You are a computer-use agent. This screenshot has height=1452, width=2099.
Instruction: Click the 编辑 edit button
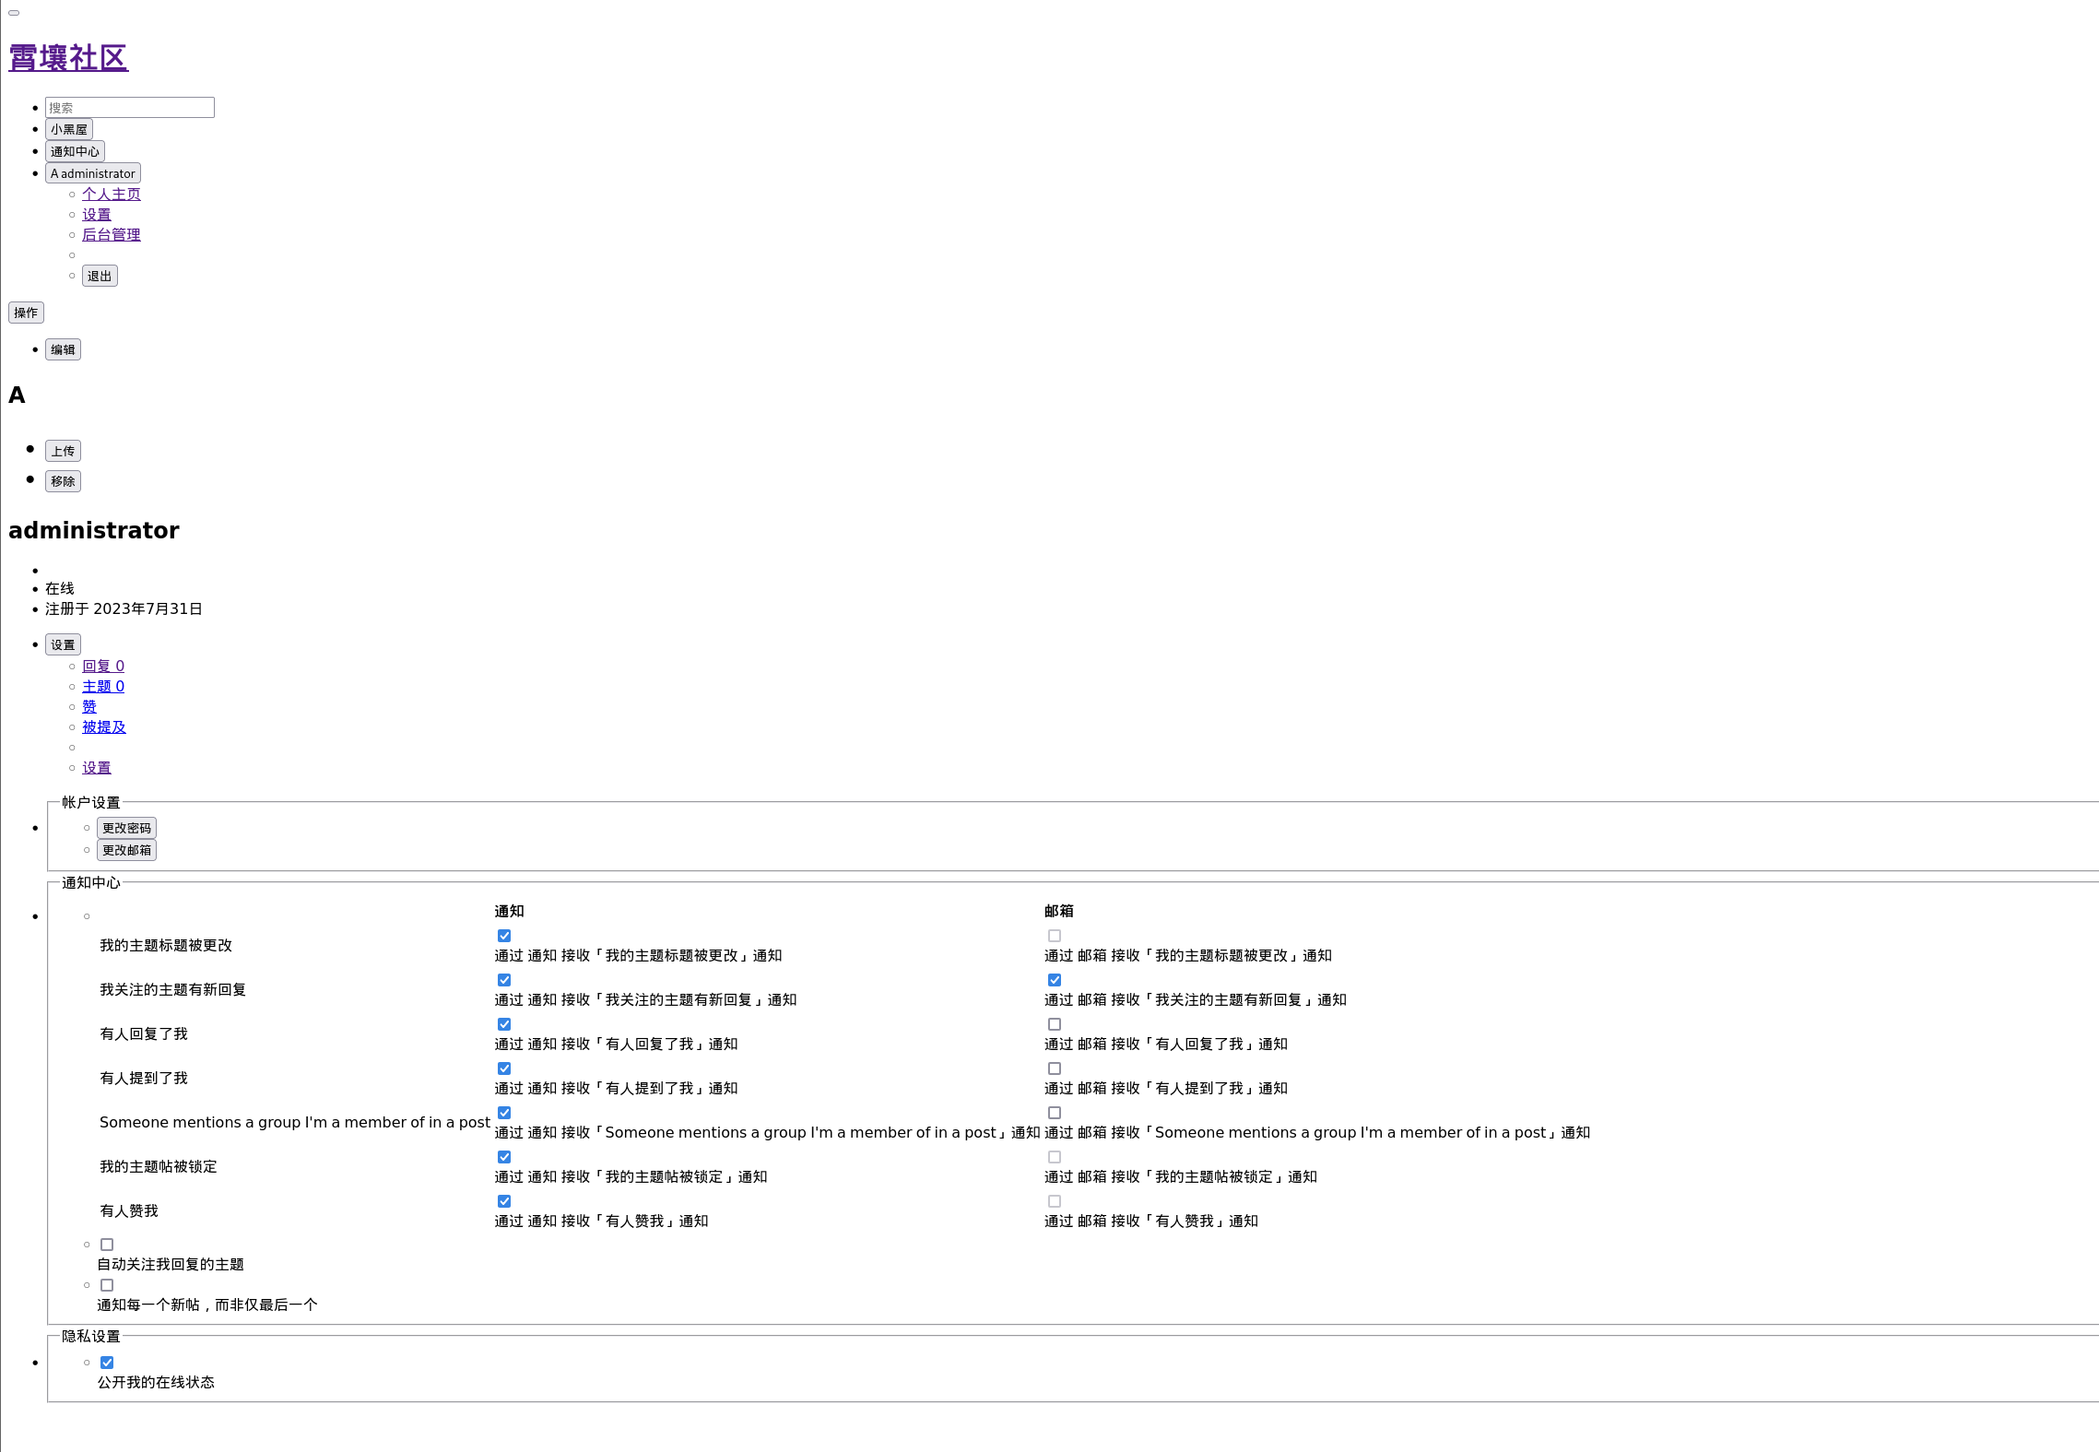63,350
